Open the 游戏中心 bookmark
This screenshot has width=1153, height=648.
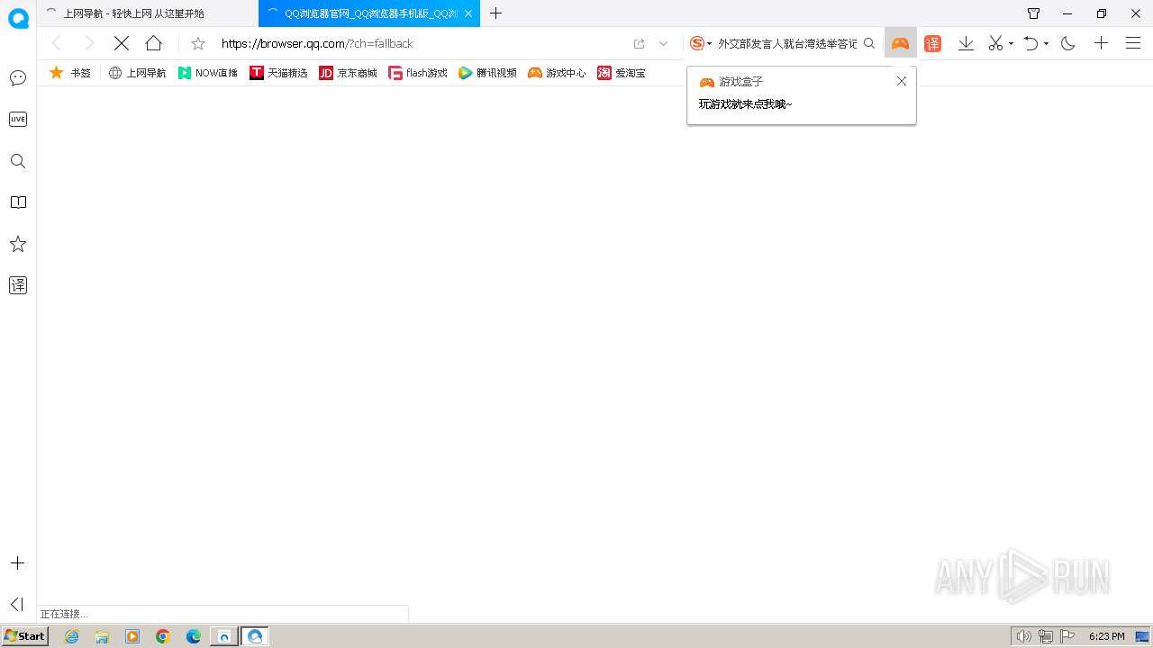coord(557,73)
